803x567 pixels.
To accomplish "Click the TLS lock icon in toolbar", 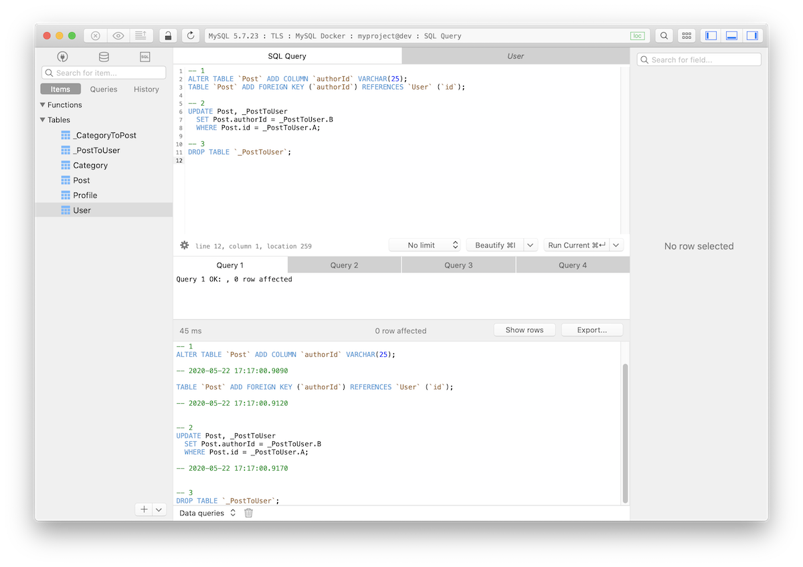I will (168, 35).
